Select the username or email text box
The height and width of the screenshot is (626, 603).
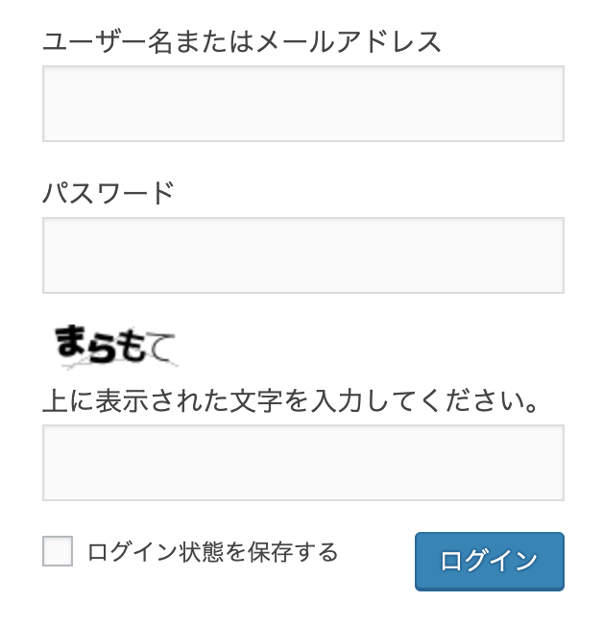tap(302, 104)
